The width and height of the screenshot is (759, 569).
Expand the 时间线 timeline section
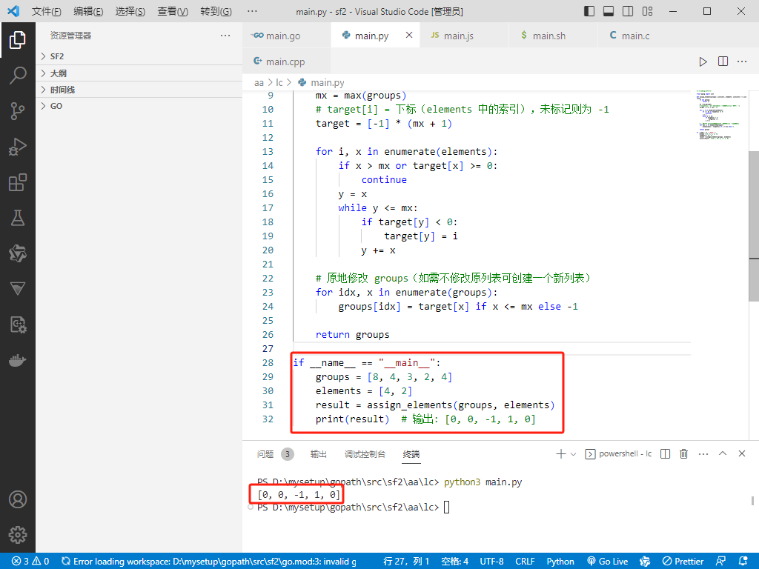point(139,90)
